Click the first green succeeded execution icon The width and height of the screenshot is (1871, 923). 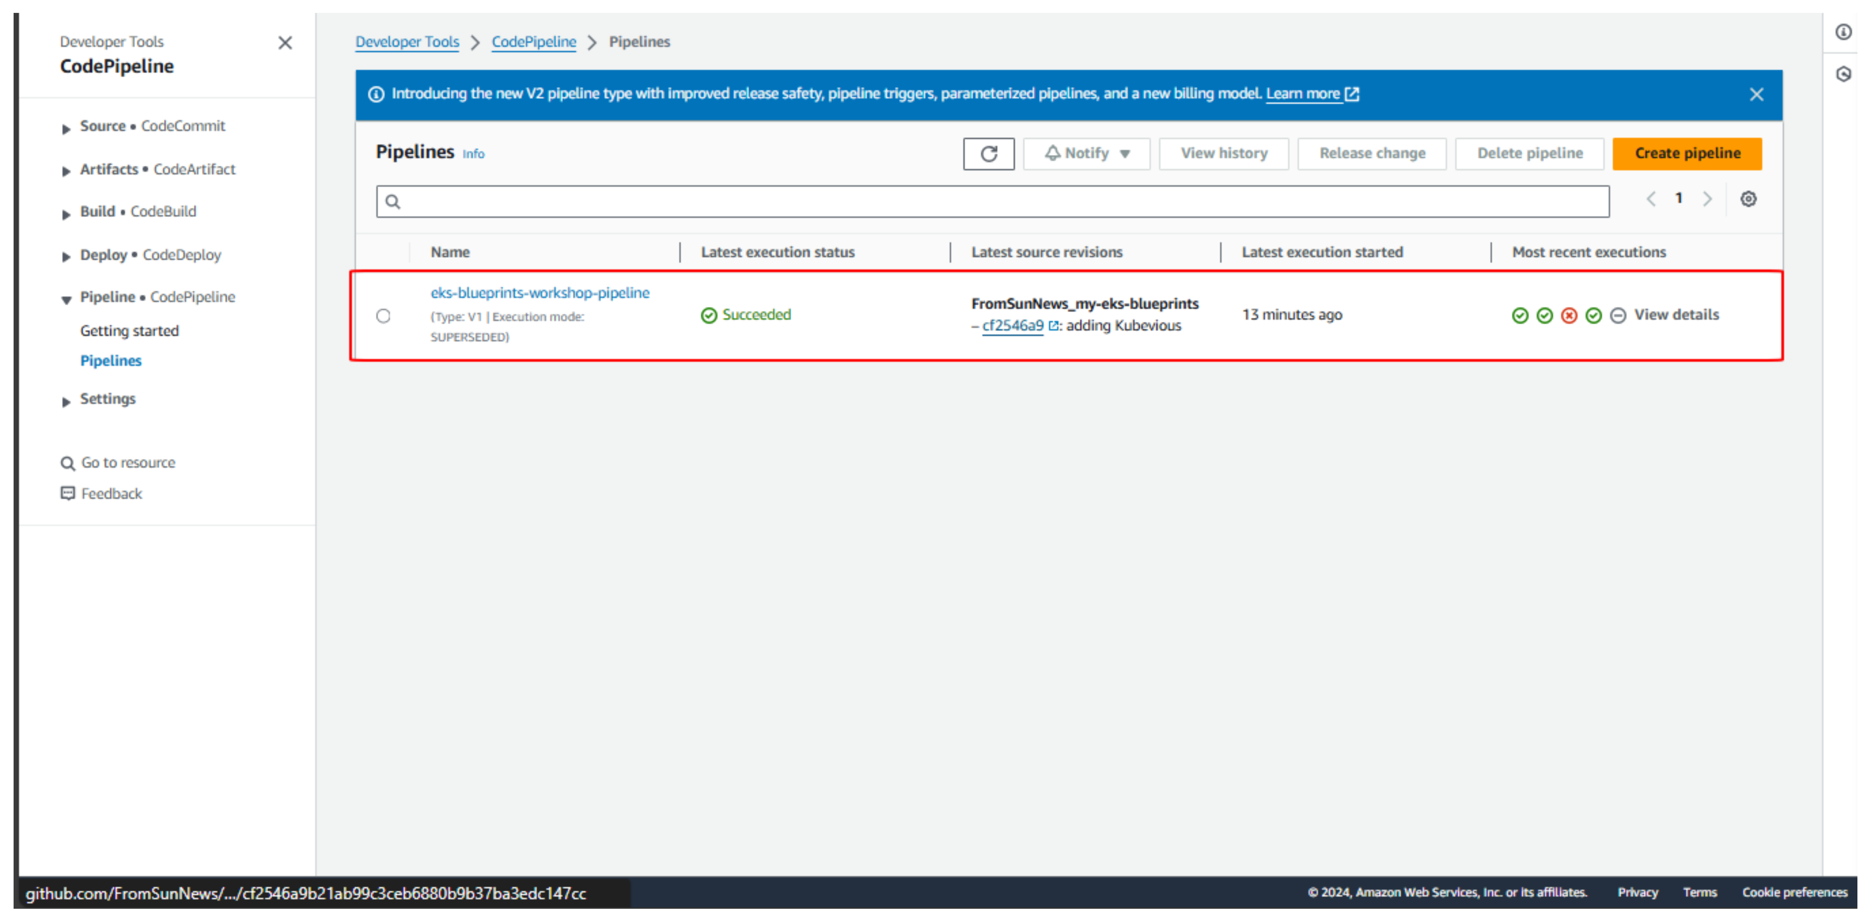point(1519,316)
